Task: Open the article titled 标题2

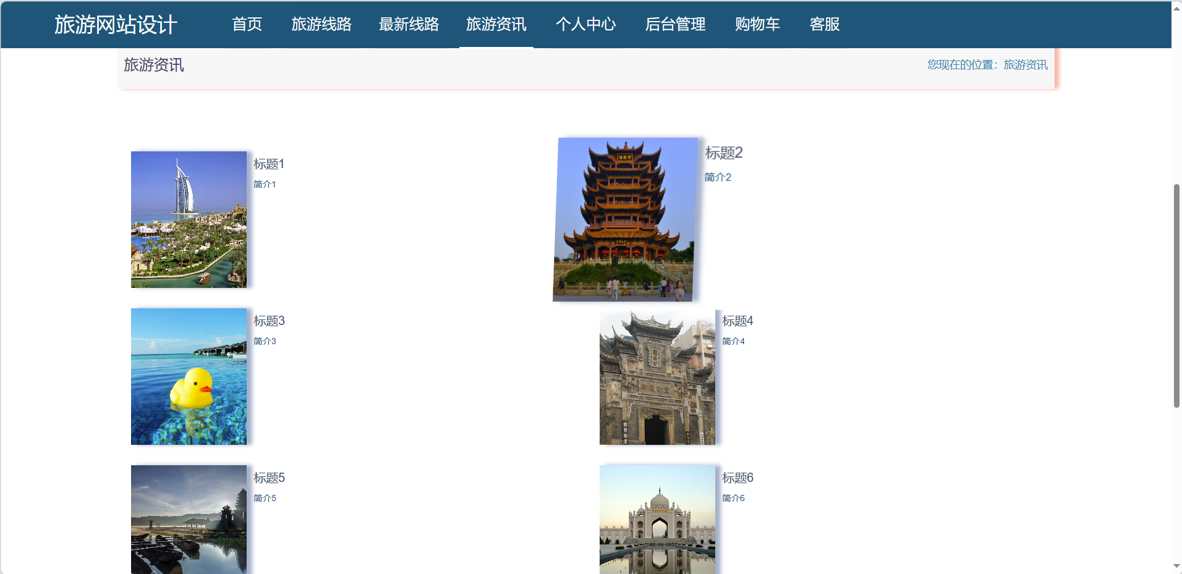Action: click(x=724, y=153)
